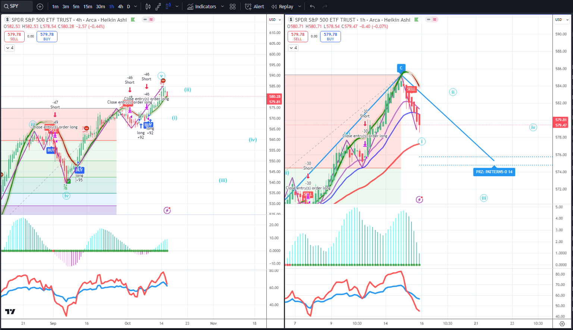The image size is (573, 330).
Task: Click the Nov date on 4h time axis
Action: [213, 324]
